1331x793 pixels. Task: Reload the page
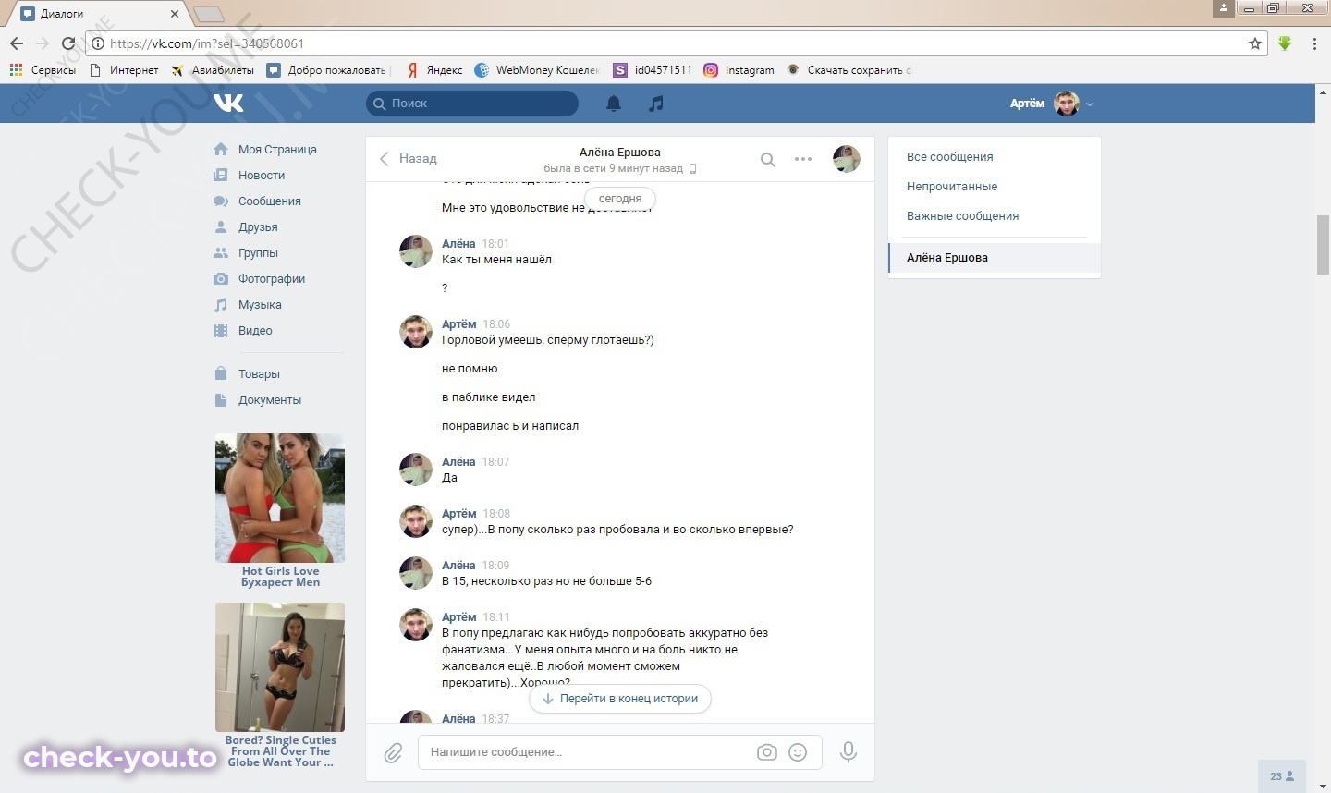(68, 43)
